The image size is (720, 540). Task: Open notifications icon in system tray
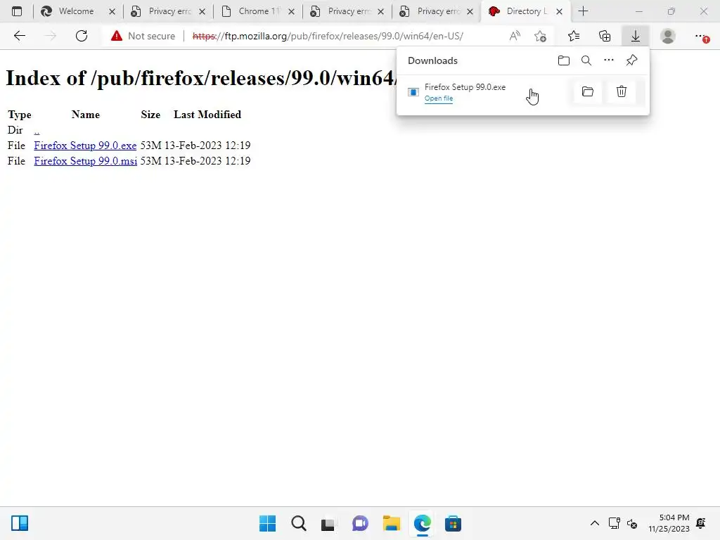(701, 523)
